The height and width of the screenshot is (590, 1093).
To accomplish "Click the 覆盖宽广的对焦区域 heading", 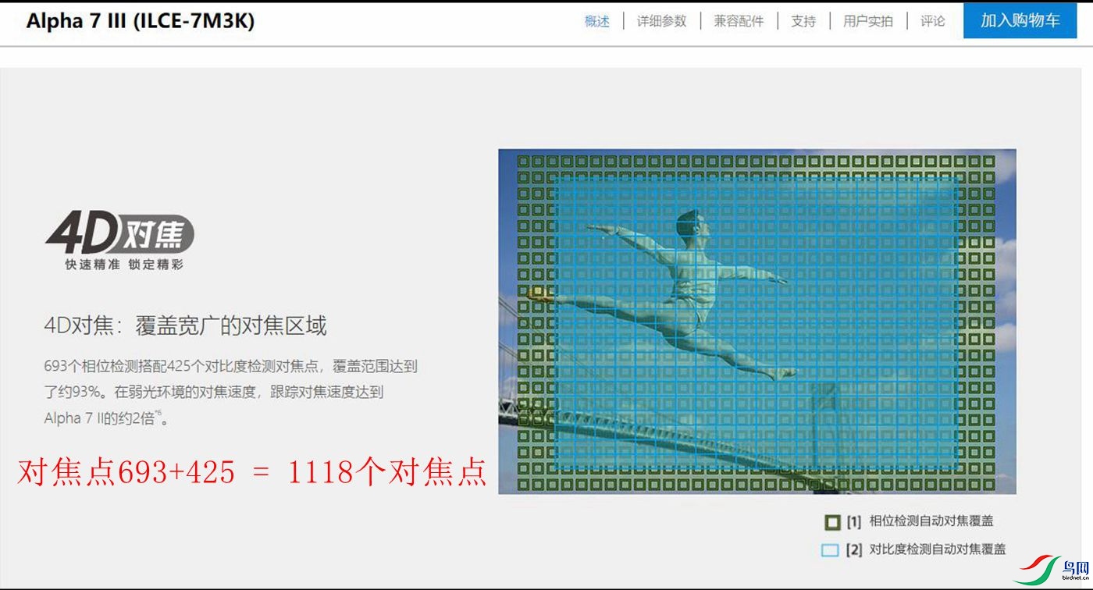I will pyautogui.click(x=185, y=325).
